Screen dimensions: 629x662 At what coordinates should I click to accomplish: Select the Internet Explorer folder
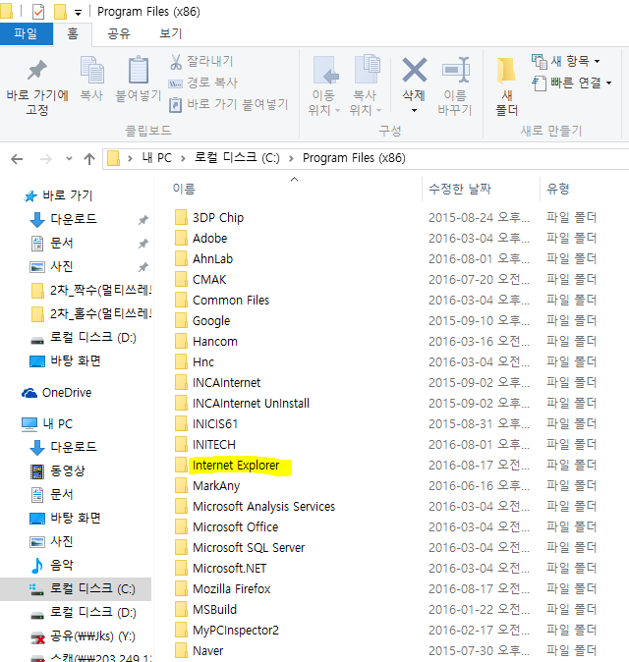pos(236,466)
